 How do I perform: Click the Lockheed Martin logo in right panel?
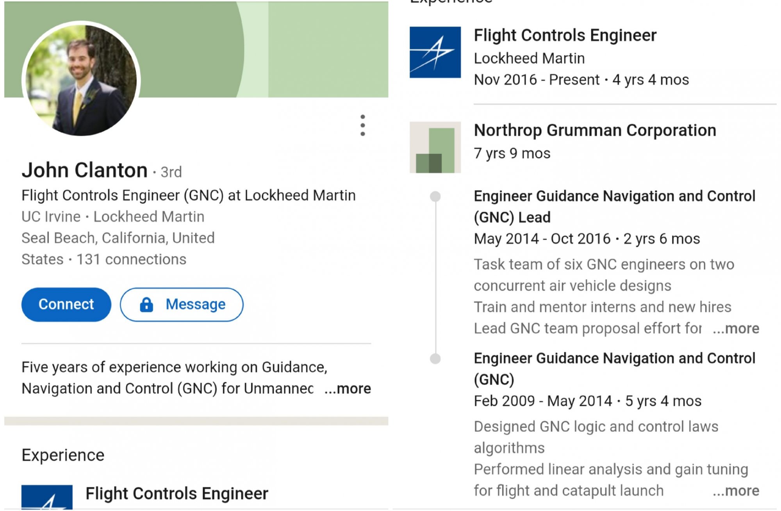435,52
